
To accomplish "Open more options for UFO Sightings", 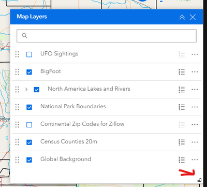I will 195,54.
